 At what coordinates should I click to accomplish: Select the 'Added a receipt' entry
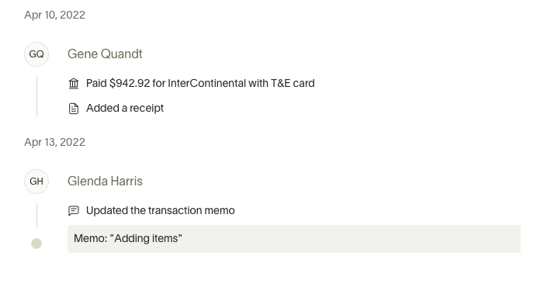[125, 108]
